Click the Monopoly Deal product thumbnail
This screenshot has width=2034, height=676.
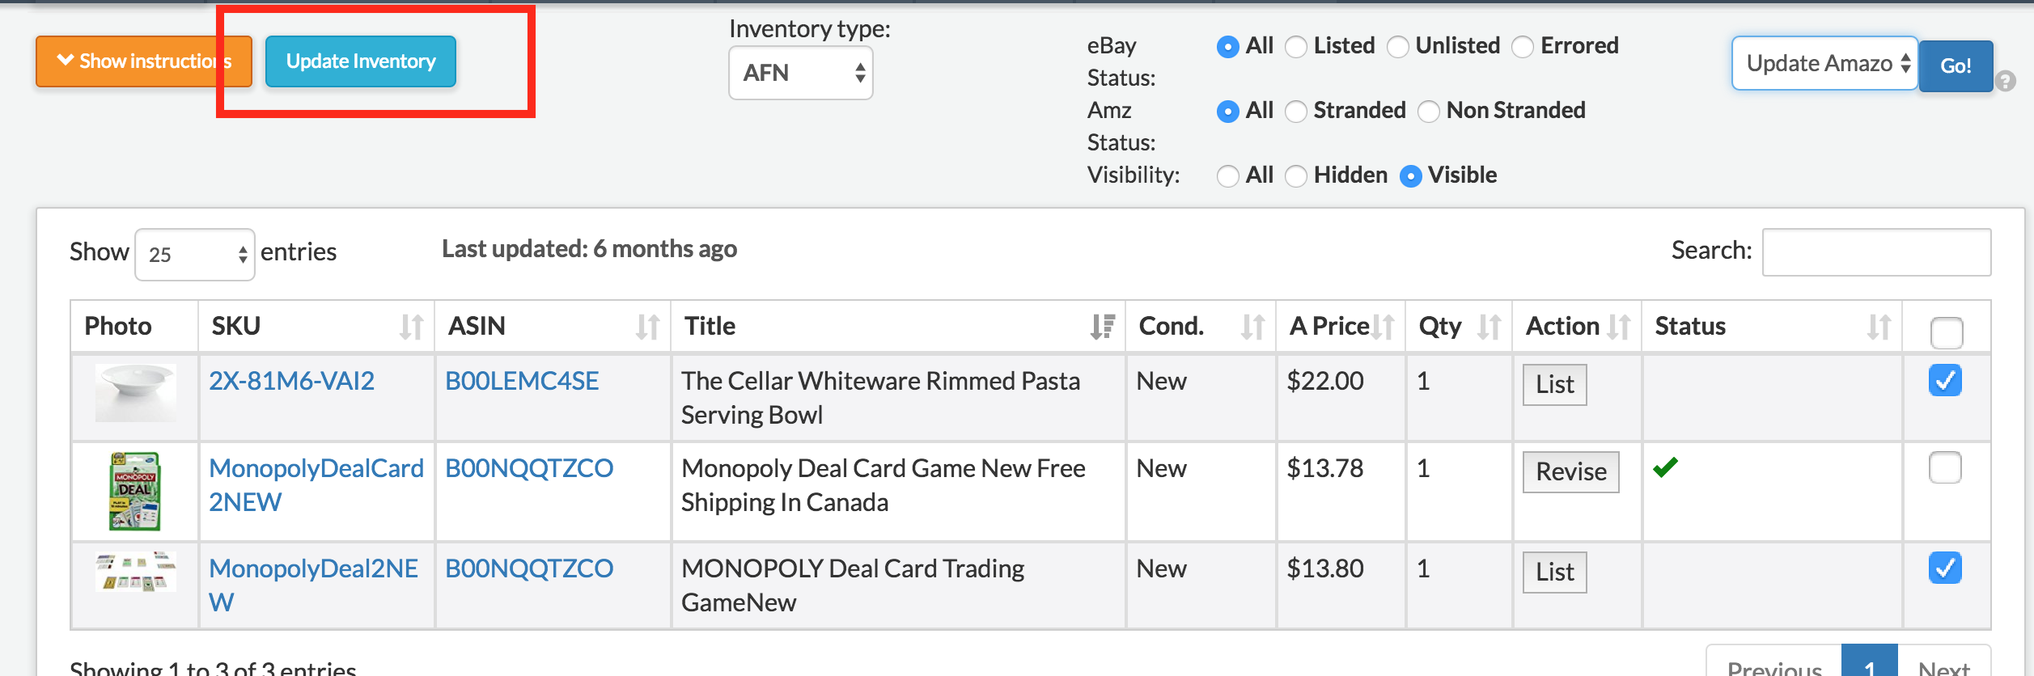135,491
